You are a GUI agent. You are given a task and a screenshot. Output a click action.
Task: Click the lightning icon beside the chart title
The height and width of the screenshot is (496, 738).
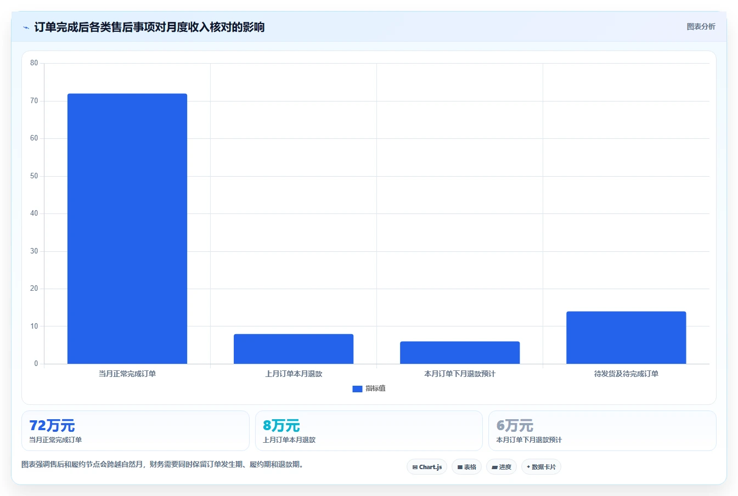click(x=26, y=27)
